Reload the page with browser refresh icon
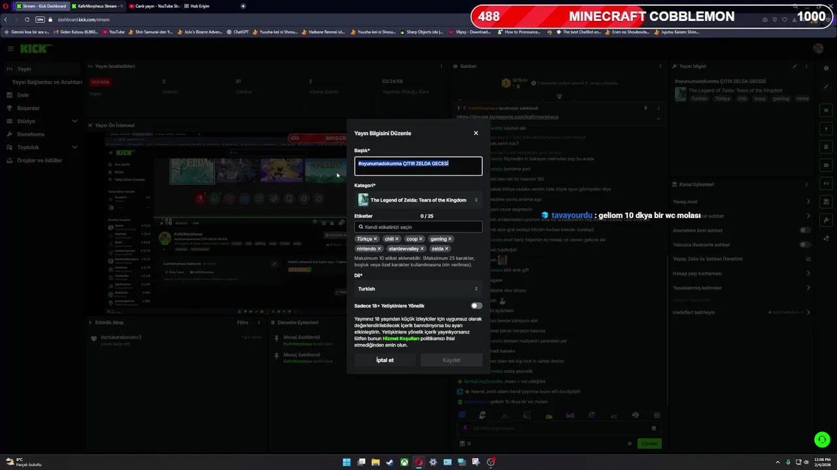837x470 pixels. pos(27,20)
